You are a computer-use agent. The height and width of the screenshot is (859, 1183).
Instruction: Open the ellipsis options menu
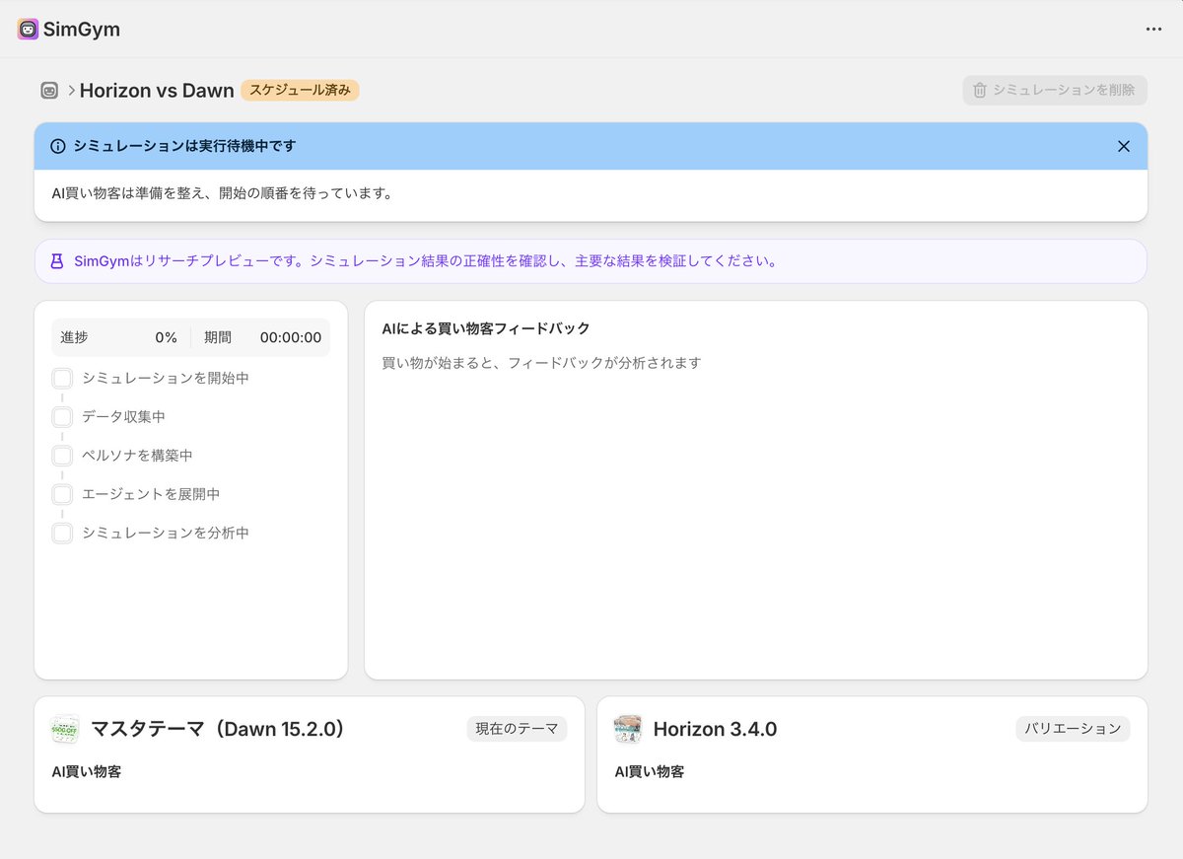coord(1152,29)
